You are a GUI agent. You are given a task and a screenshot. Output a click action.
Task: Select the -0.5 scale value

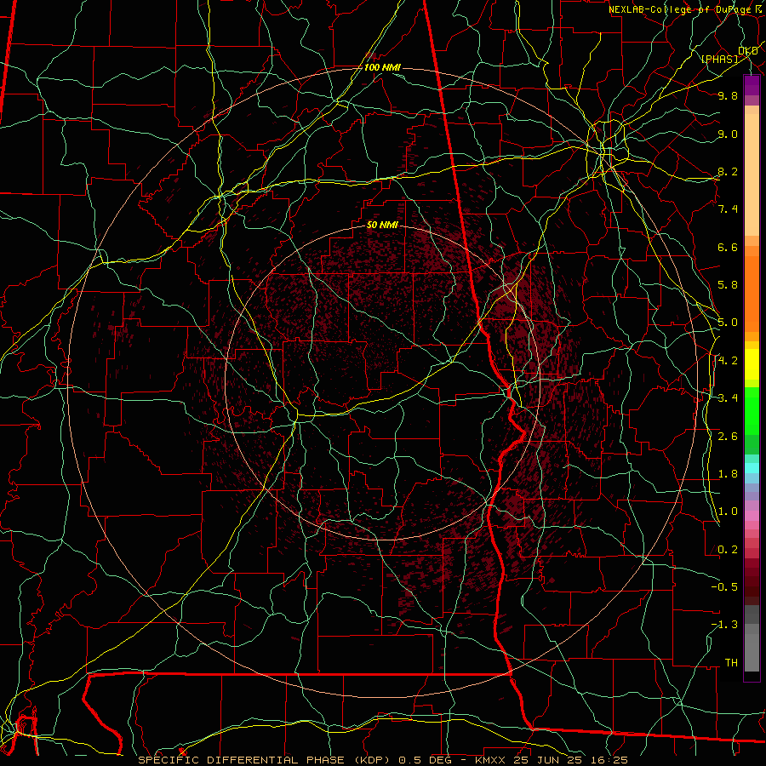click(x=724, y=587)
